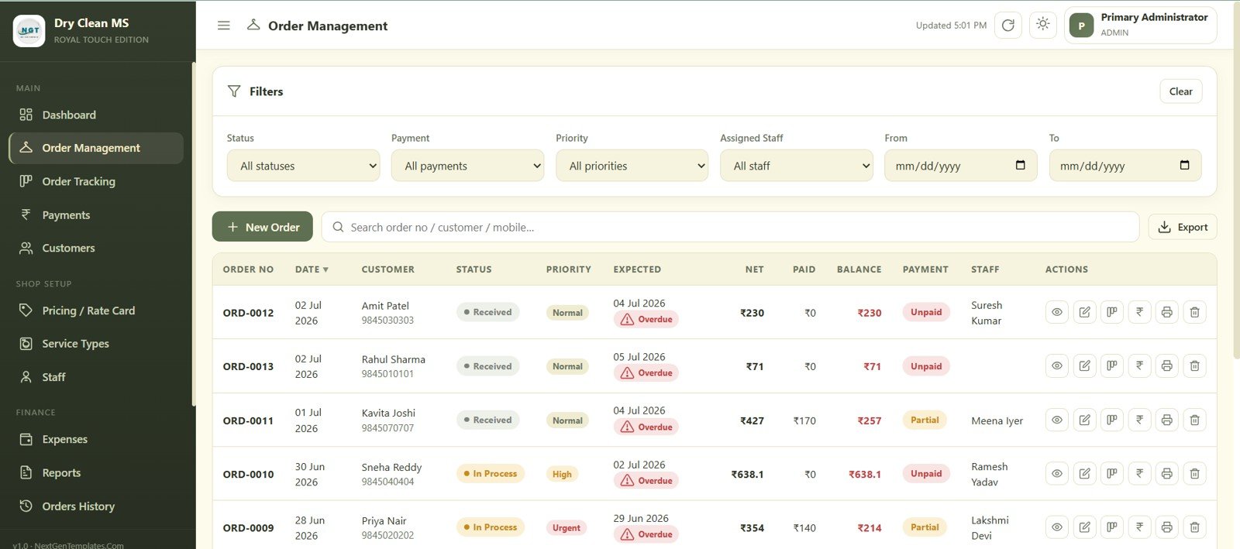The width and height of the screenshot is (1240, 549).
Task: Track order ORD-0009
Action: [1112, 527]
